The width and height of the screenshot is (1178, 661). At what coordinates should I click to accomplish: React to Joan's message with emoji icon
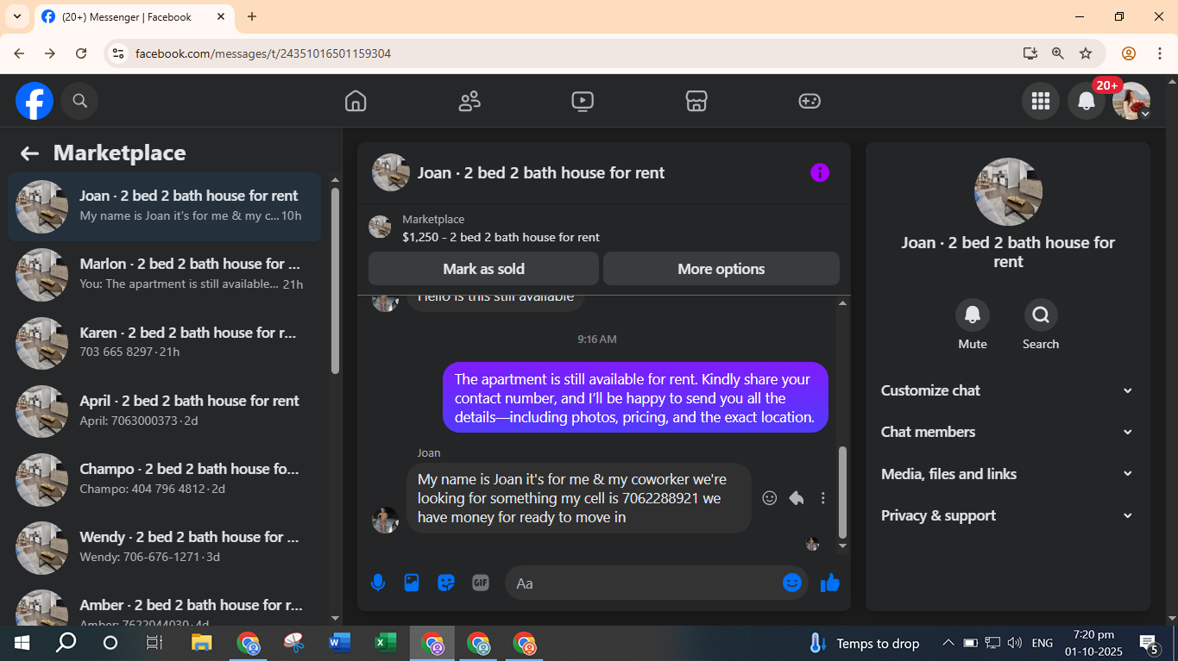(x=770, y=498)
